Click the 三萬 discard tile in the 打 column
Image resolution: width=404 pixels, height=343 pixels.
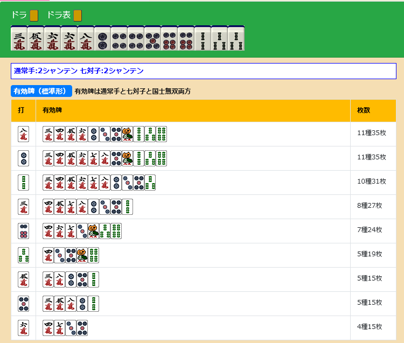click(x=23, y=207)
